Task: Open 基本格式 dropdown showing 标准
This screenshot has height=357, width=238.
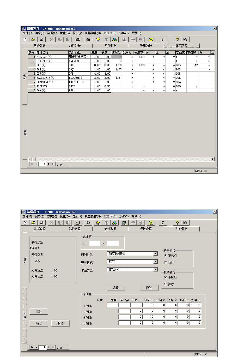Action: click(156, 262)
